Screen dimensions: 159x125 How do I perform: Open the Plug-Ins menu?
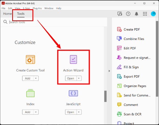click(x=37, y=8)
